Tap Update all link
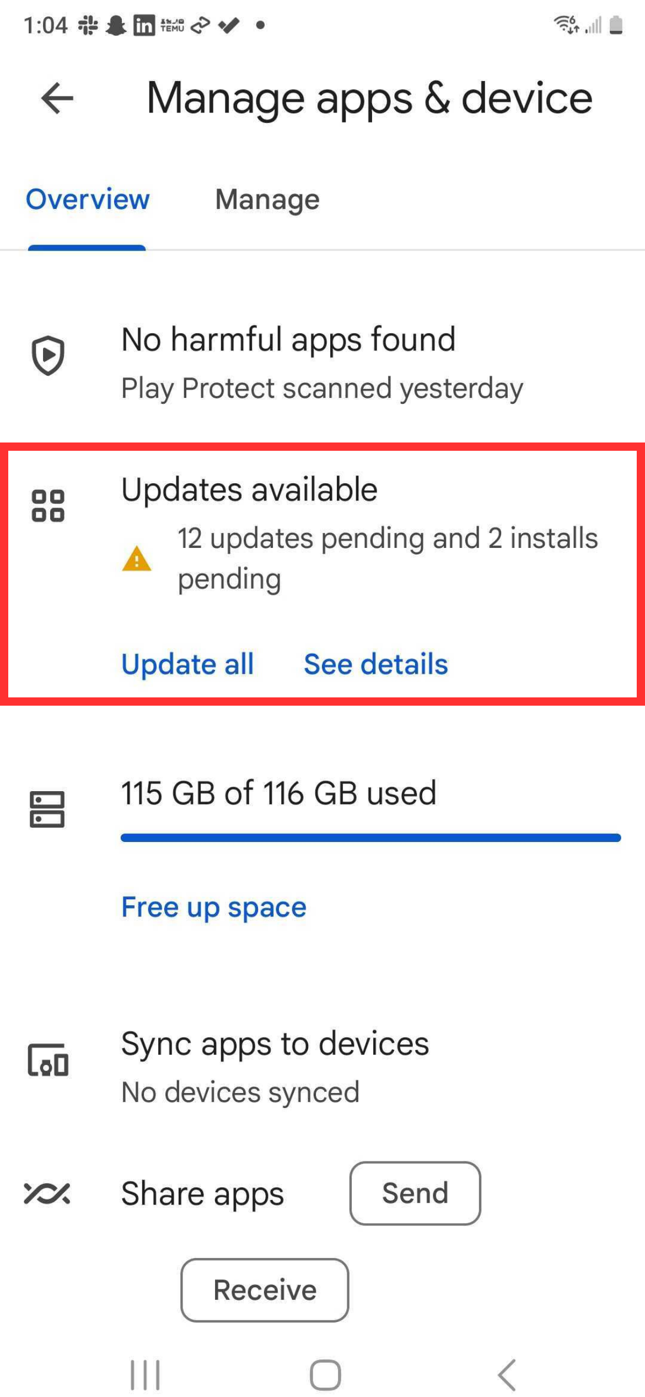 (187, 664)
